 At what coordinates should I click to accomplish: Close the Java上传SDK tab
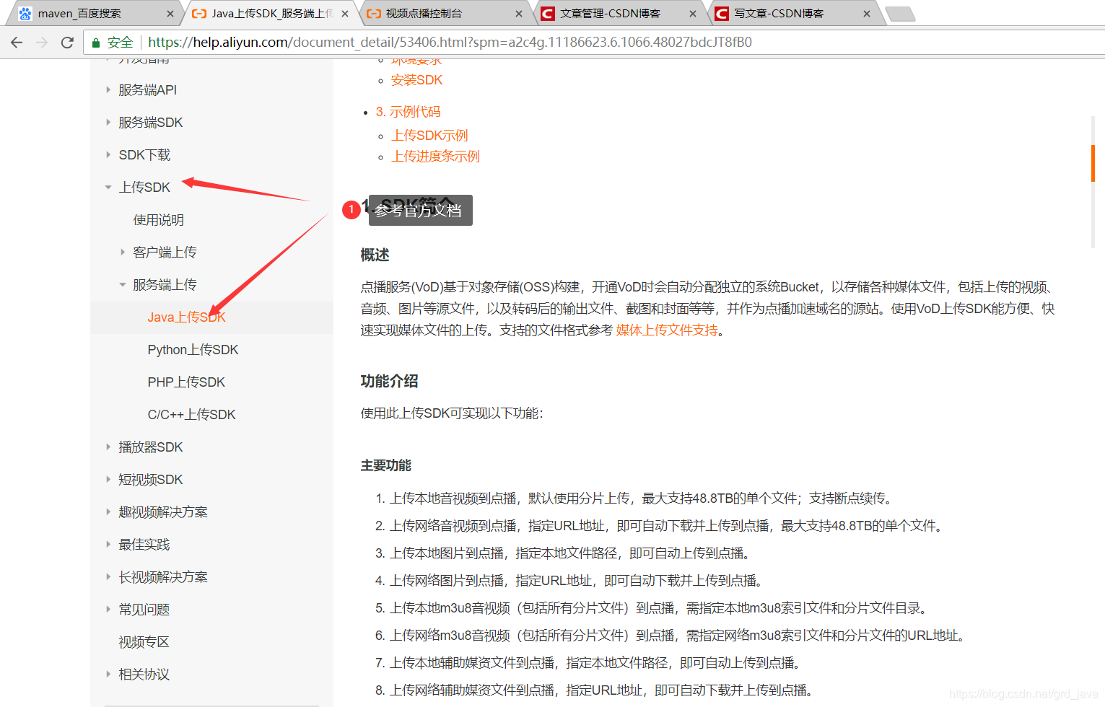click(x=345, y=14)
